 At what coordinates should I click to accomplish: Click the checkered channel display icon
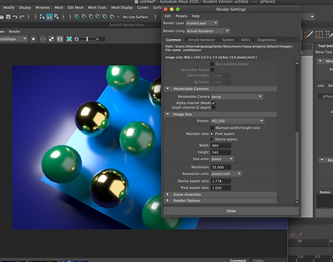[x=51, y=39]
